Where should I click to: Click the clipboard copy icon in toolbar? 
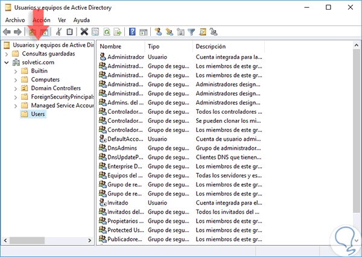click(69, 32)
